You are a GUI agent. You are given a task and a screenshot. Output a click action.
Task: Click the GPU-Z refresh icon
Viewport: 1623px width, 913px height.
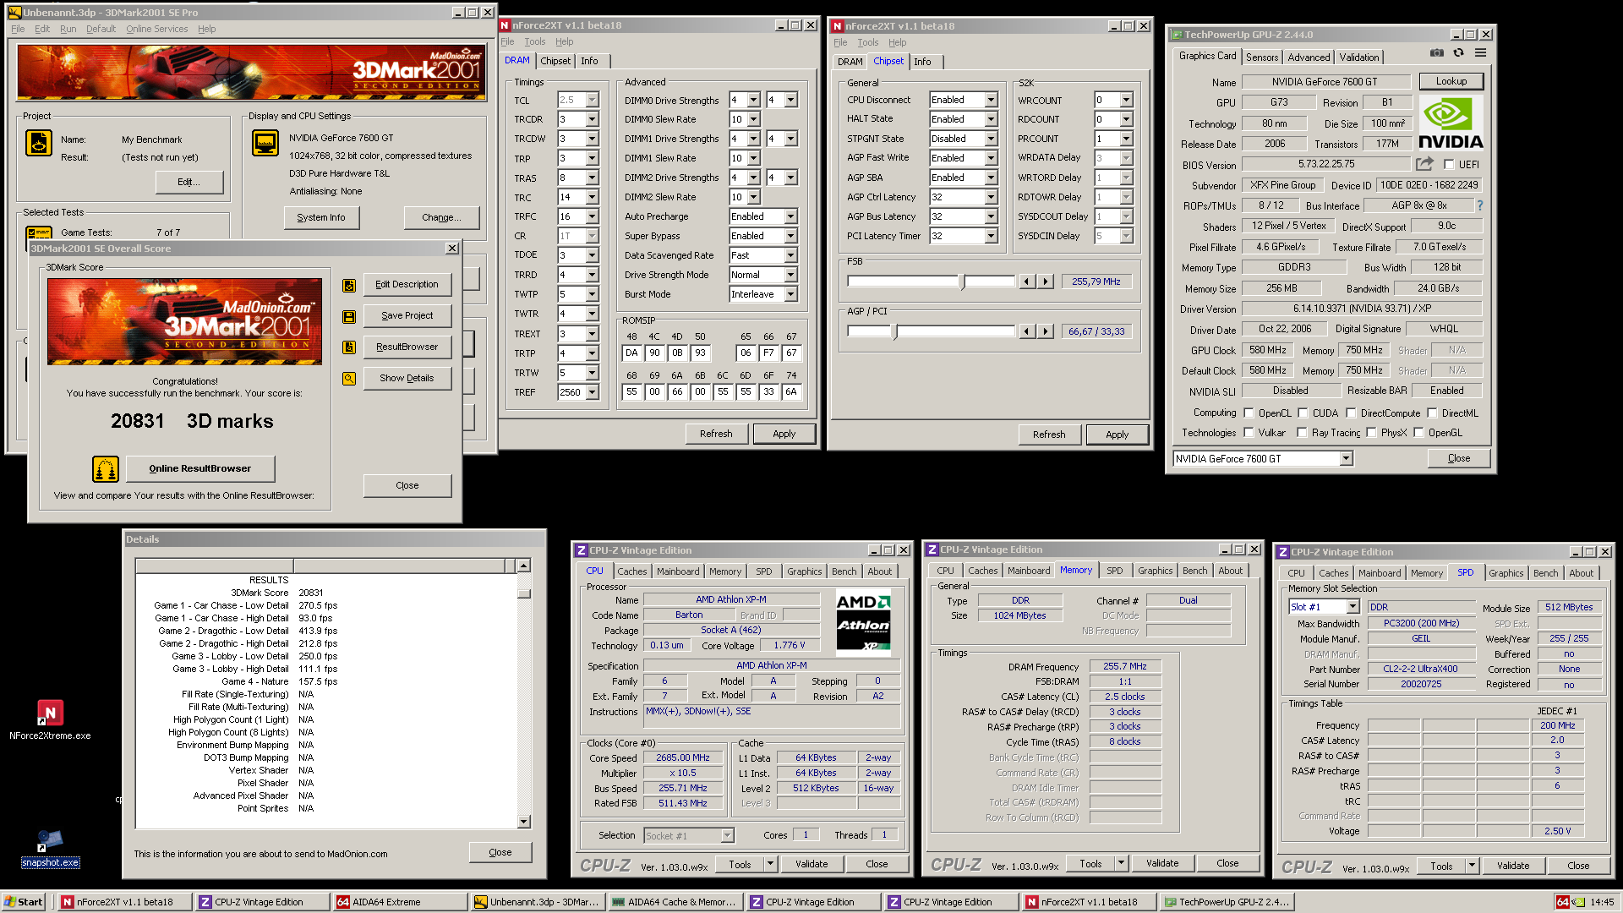[1458, 52]
